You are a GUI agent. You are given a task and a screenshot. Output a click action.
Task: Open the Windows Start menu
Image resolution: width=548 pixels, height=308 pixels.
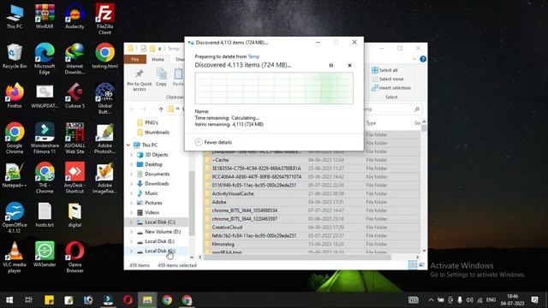[9, 300]
